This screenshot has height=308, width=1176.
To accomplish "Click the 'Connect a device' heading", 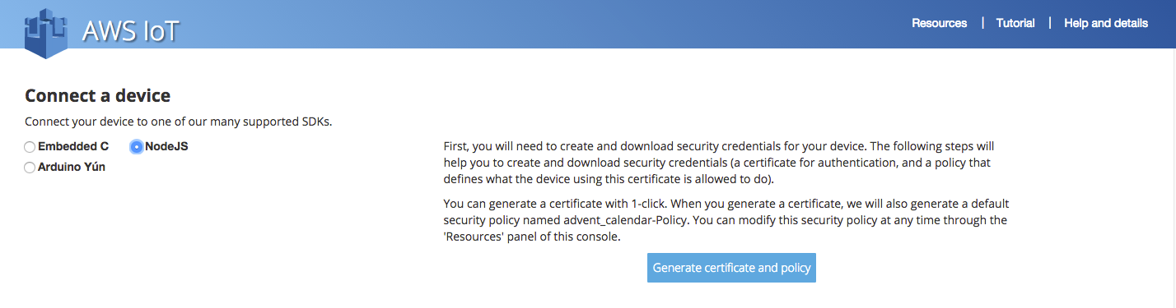I will coord(97,96).
